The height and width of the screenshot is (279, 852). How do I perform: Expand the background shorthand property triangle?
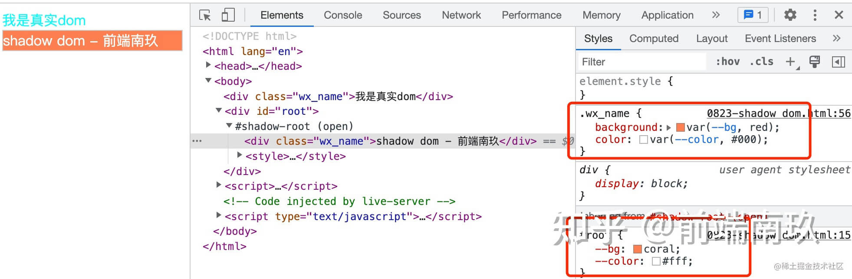(669, 127)
